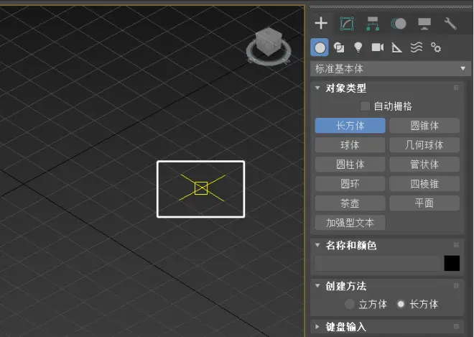
Task: Click the object name input field
Action: [378, 263]
